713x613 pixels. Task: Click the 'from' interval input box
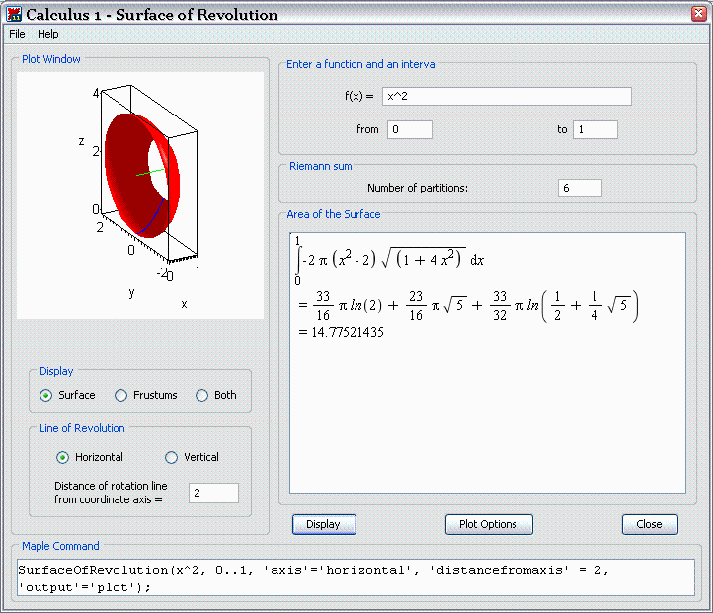pyautogui.click(x=409, y=129)
